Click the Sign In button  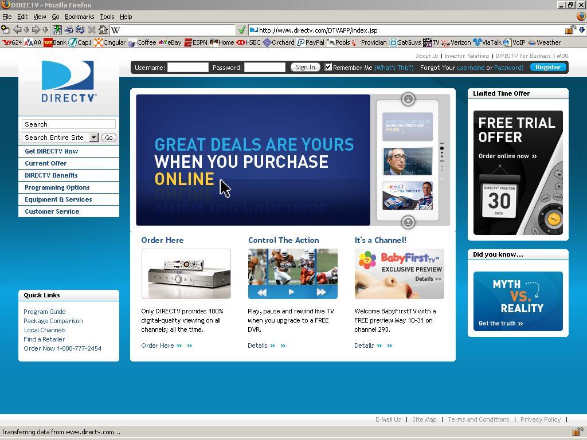(305, 68)
